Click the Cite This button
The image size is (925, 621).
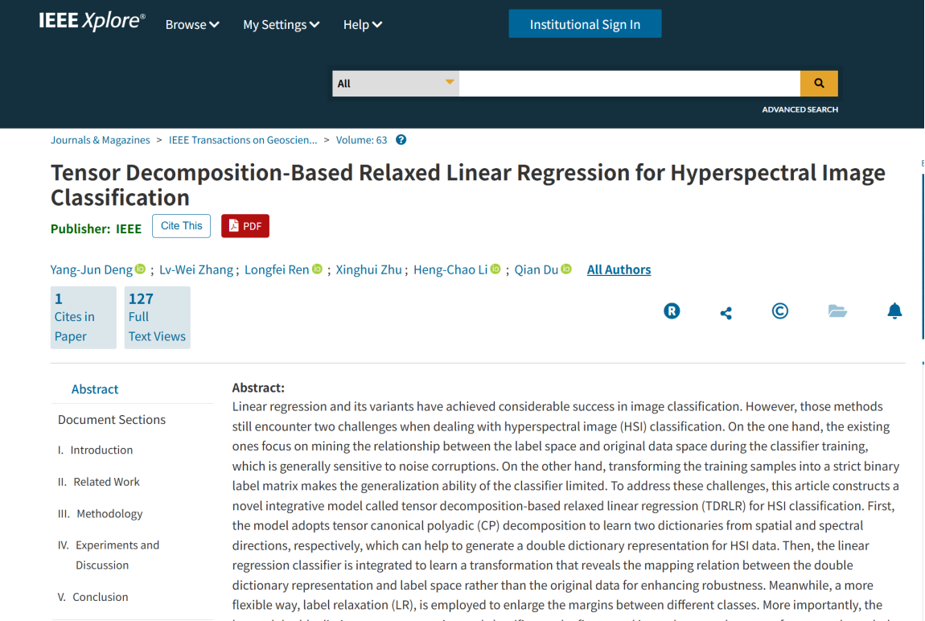tap(181, 226)
